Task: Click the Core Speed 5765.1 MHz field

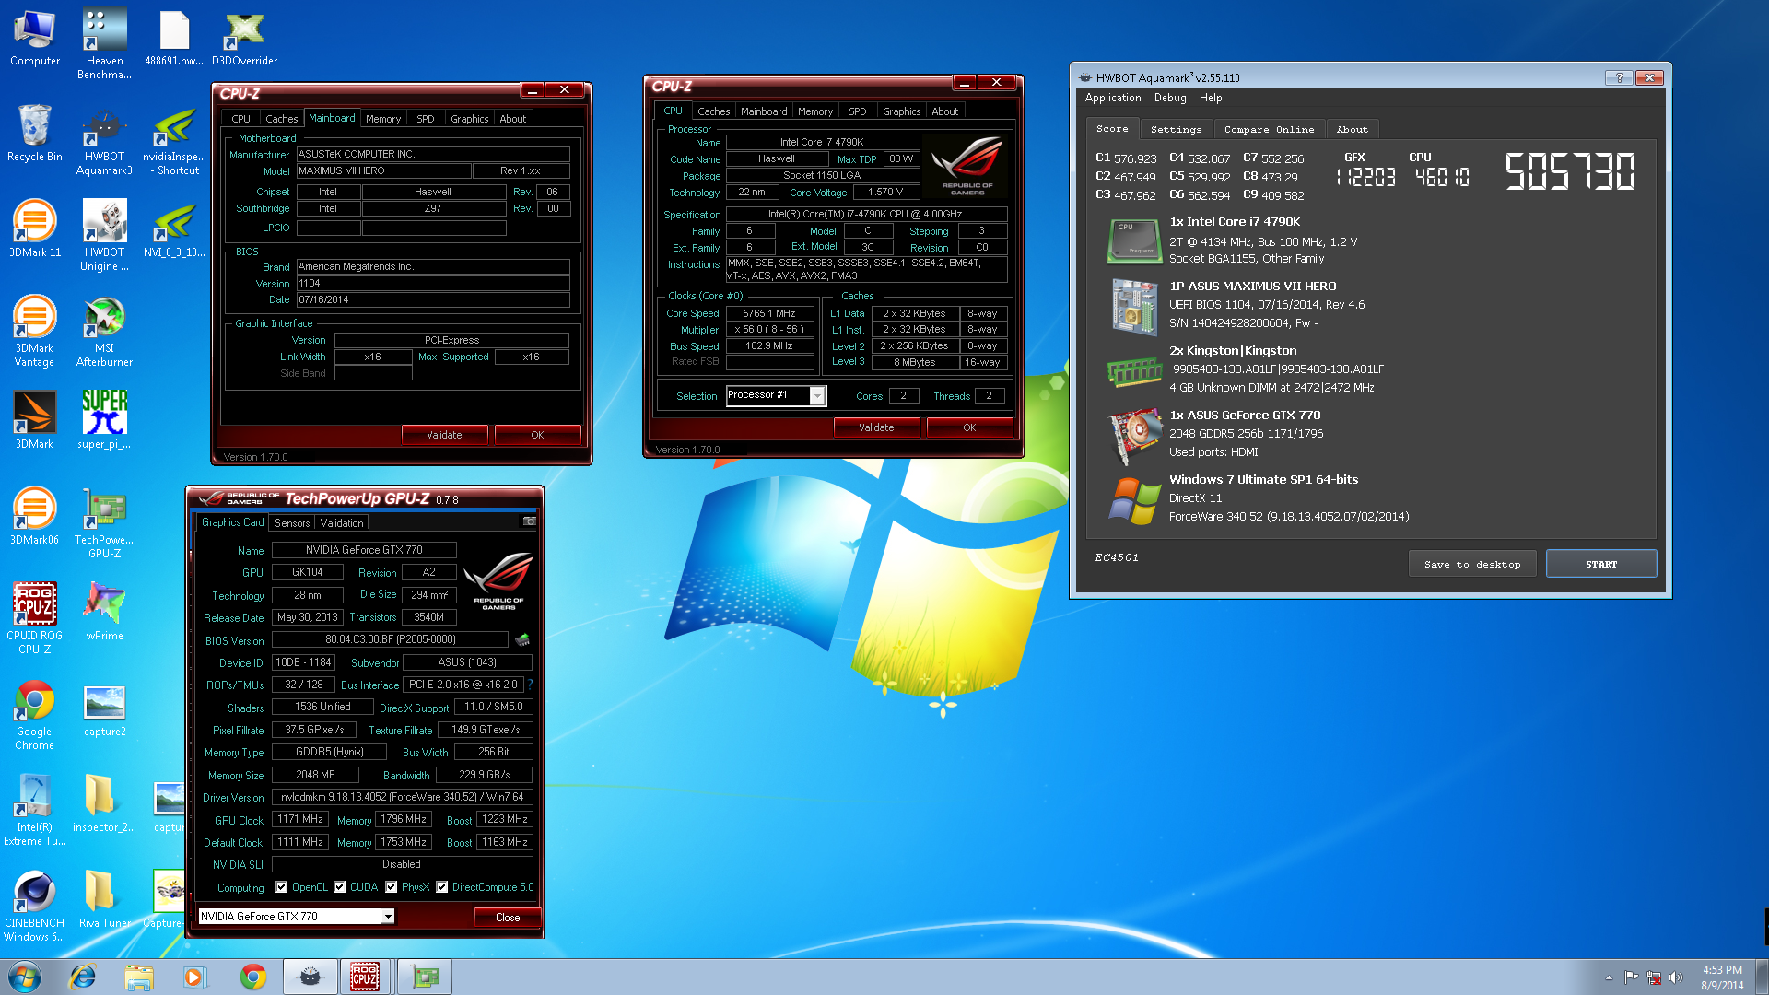Action: pyautogui.click(x=769, y=313)
